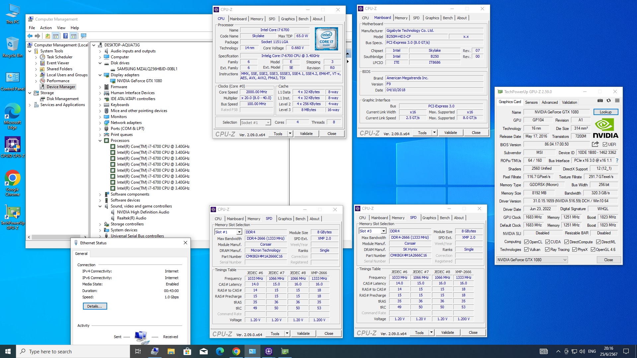
Task: Open TechPowerUp GPU-Z desktop shortcut
Action: point(13,217)
